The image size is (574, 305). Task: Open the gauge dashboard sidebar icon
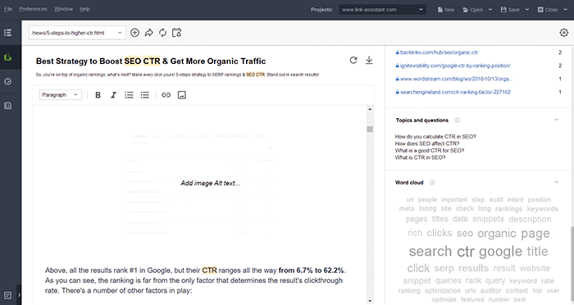7,81
